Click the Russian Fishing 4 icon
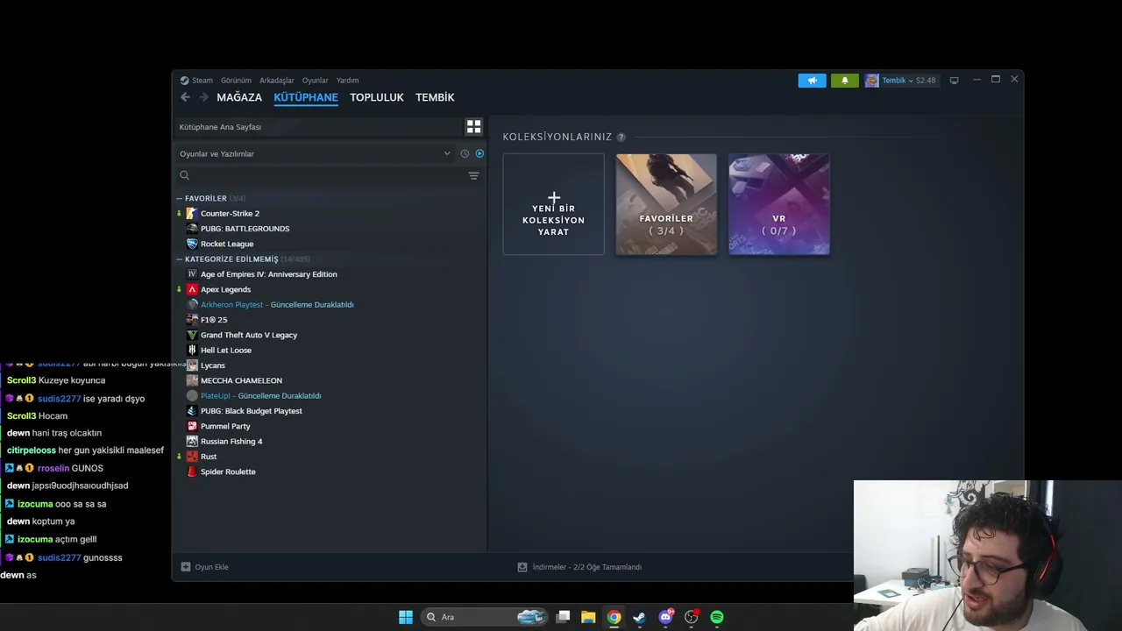1122x631 pixels. pyautogui.click(x=192, y=441)
